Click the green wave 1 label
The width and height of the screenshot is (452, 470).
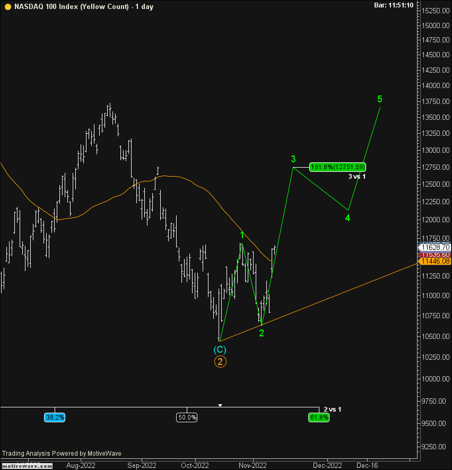click(x=242, y=234)
